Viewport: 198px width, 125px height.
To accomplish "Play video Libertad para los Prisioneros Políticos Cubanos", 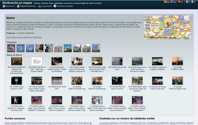I will pos(77,61).
